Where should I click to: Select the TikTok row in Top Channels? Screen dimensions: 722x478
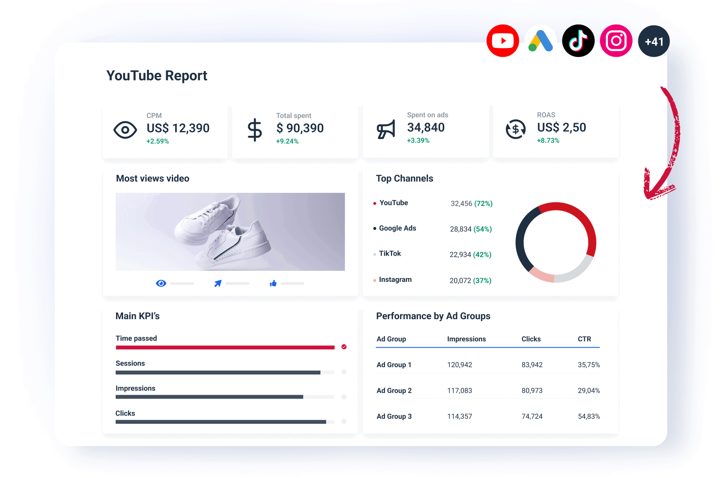click(x=432, y=254)
